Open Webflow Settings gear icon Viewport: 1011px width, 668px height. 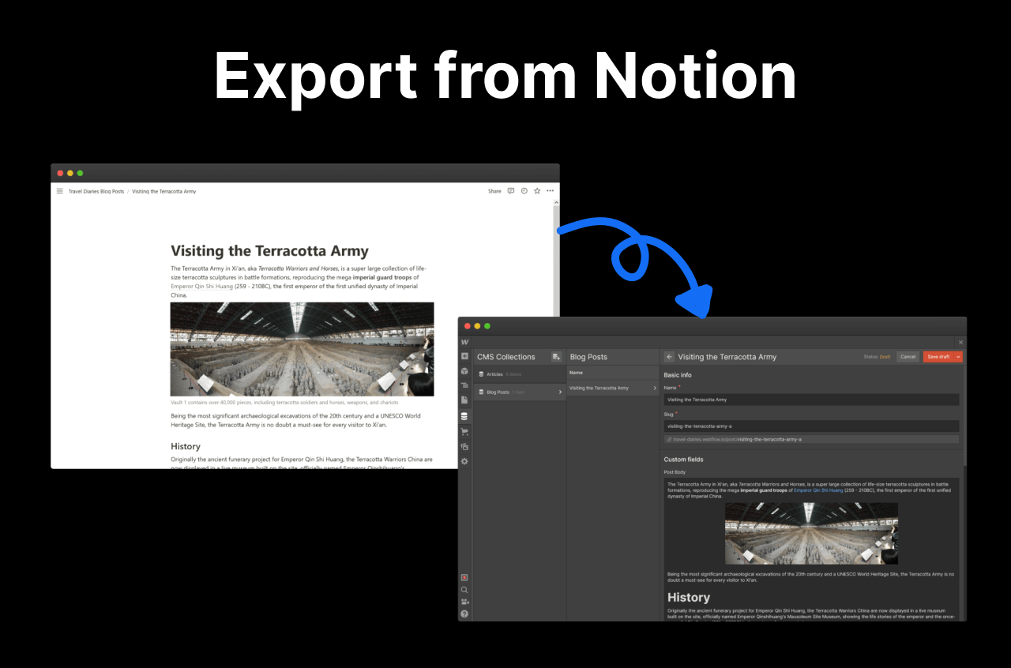coord(464,461)
